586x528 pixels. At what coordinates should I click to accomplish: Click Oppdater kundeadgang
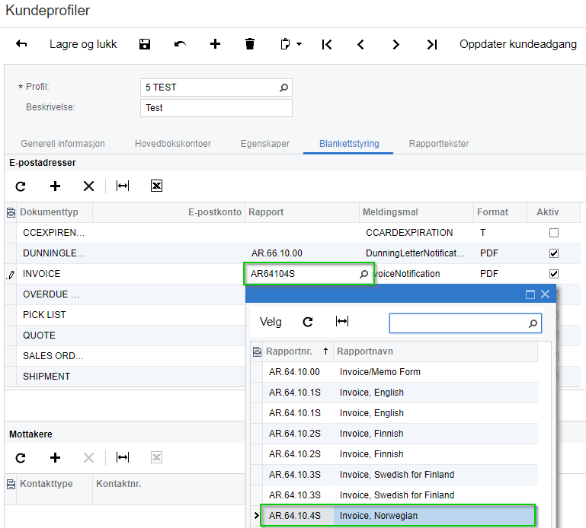[518, 44]
